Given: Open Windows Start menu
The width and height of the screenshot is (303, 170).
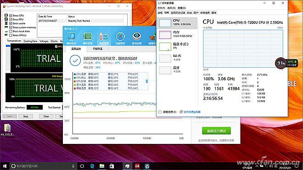Looking at the screenshot, I should (x=5, y=166).
